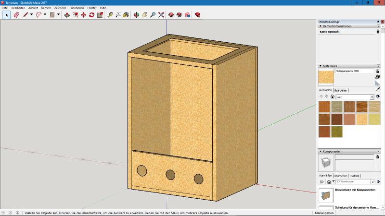The width and height of the screenshot is (385, 216).
Task: Switch to the Statistik tab in Komponenten
Action: (354, 176)
